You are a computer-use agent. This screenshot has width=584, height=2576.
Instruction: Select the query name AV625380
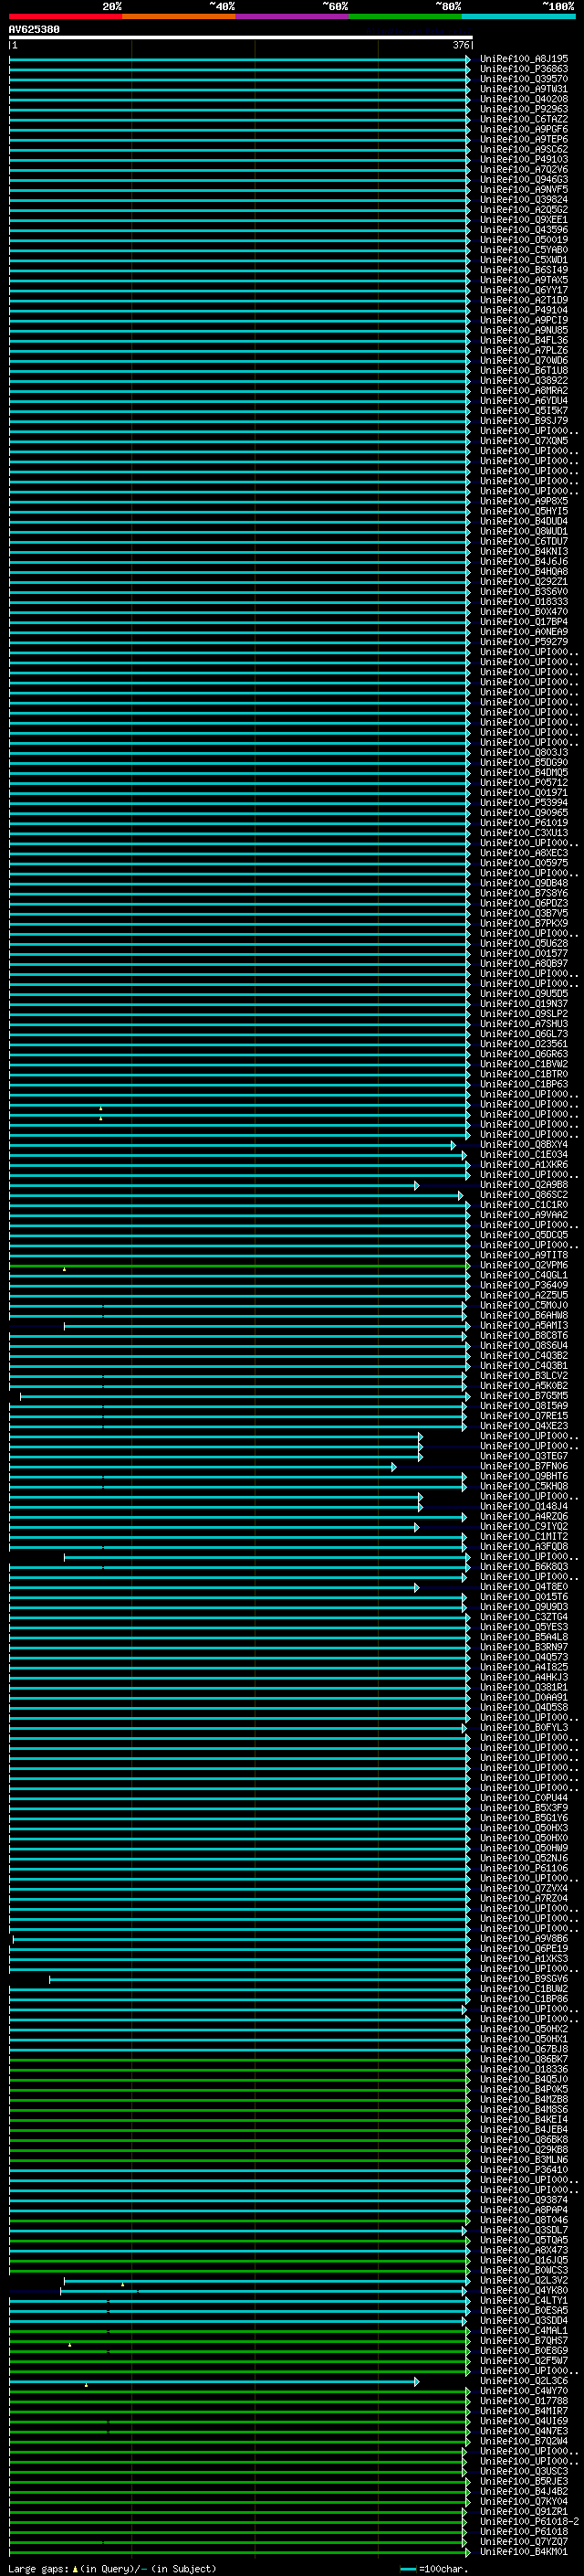(34, 30)
